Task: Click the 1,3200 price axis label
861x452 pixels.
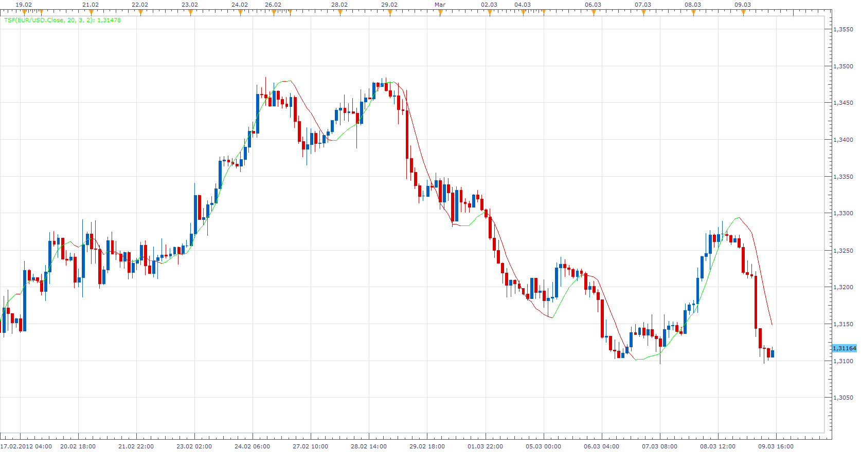Action: click(843, 287)
